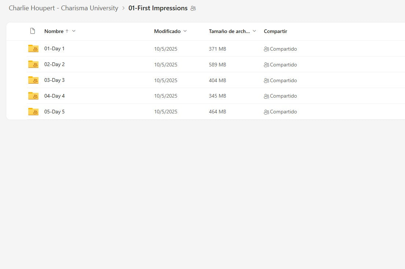Click the Compartir column header

click(x=275, y=32)
